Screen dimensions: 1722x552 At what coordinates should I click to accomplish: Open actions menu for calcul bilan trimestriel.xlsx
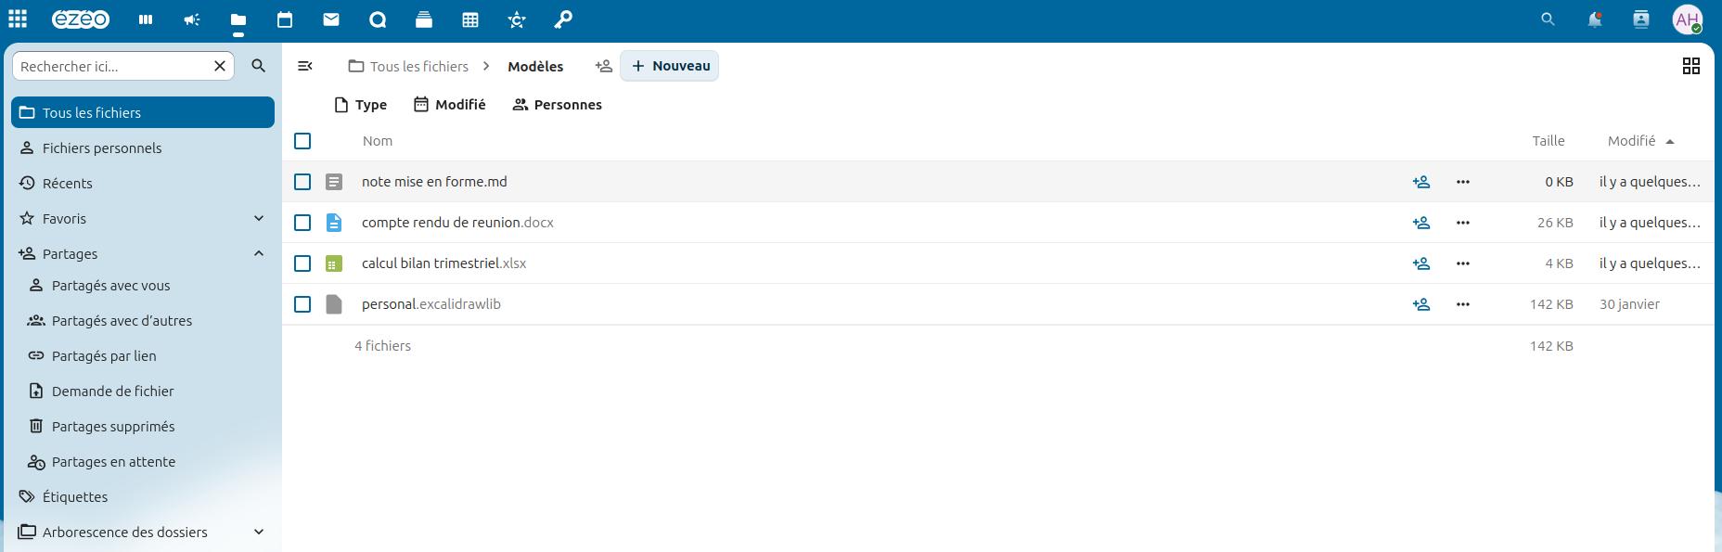pos(1463,263)
